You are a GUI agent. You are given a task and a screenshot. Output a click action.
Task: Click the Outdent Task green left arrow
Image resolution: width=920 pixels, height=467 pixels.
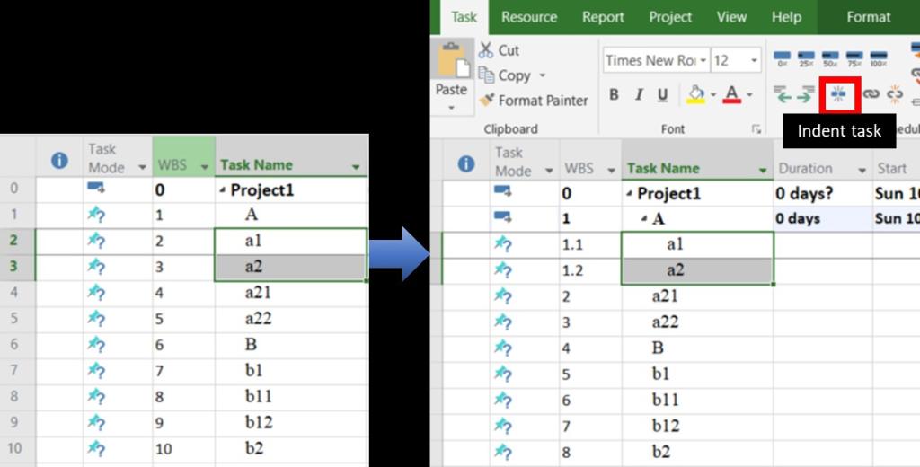coord(783,94)
